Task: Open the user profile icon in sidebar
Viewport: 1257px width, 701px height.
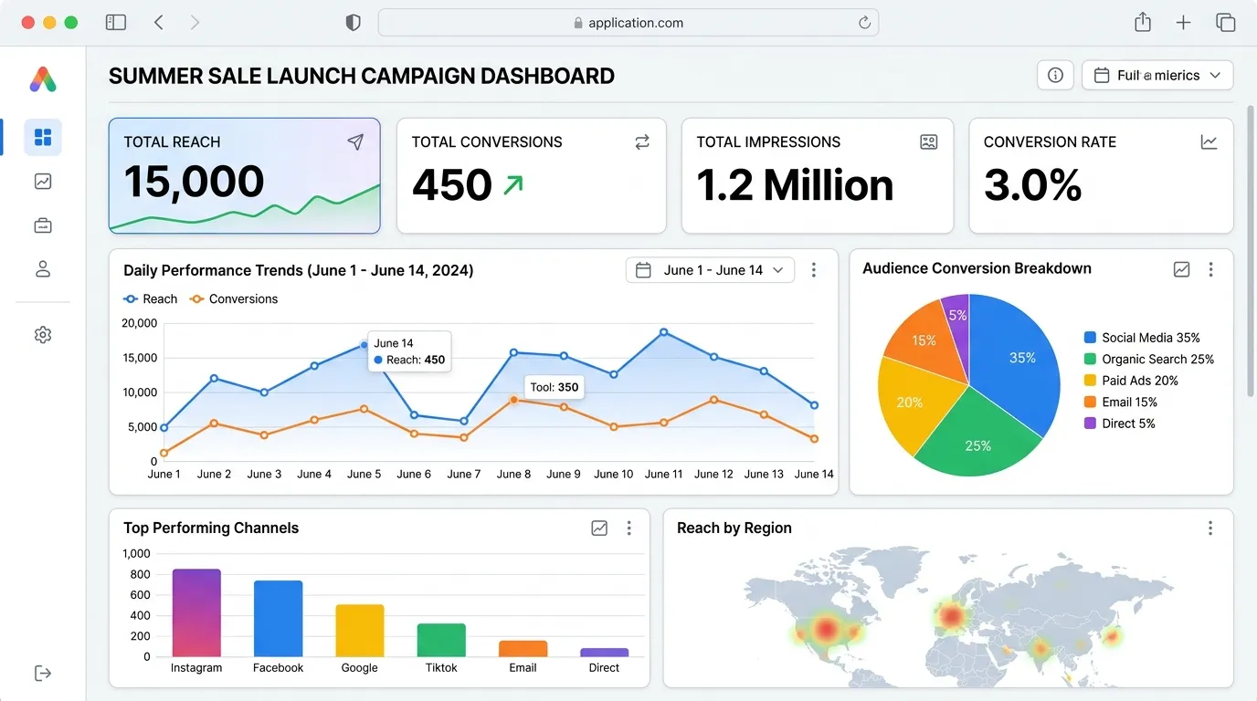Action: (43, 268)
